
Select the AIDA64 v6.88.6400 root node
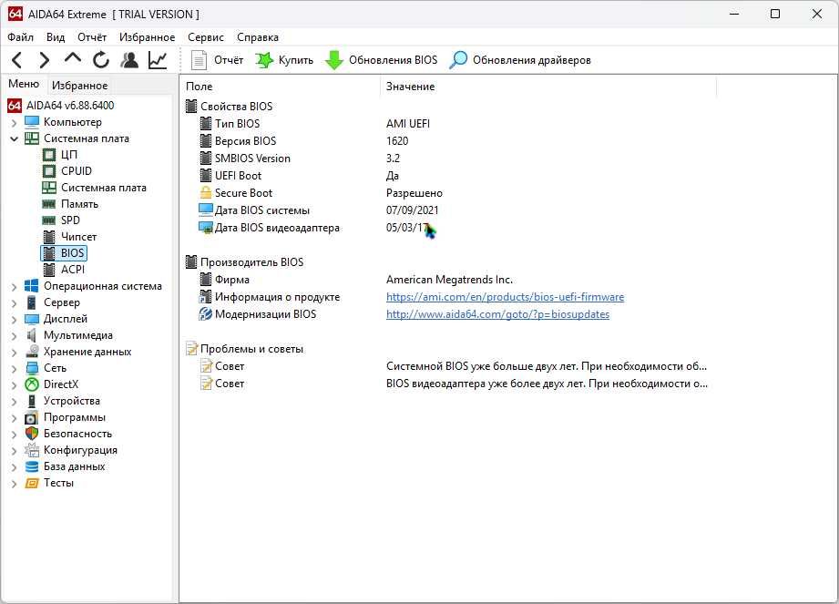click(70, 106)
